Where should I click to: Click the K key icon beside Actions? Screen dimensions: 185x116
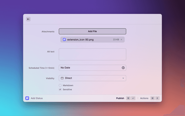(x=158, y=98)
